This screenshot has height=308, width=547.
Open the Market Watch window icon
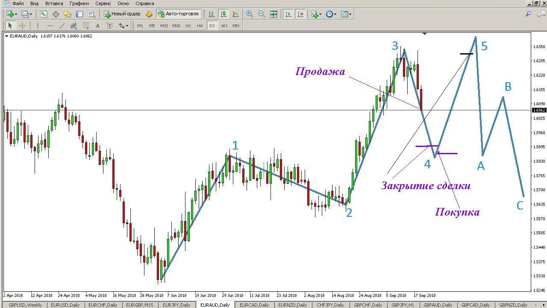pos(44,14)
